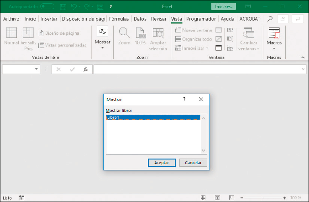
Task: Toggle the Autoguardado switch
Action: point(47,7)
